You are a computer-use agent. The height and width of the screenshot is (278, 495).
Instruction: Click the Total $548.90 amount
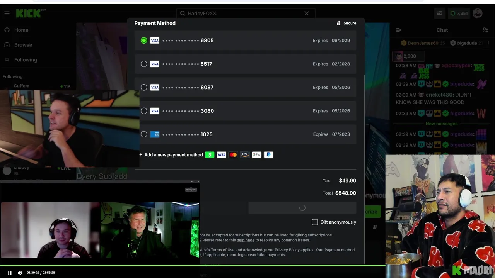[x=346, y=193]
